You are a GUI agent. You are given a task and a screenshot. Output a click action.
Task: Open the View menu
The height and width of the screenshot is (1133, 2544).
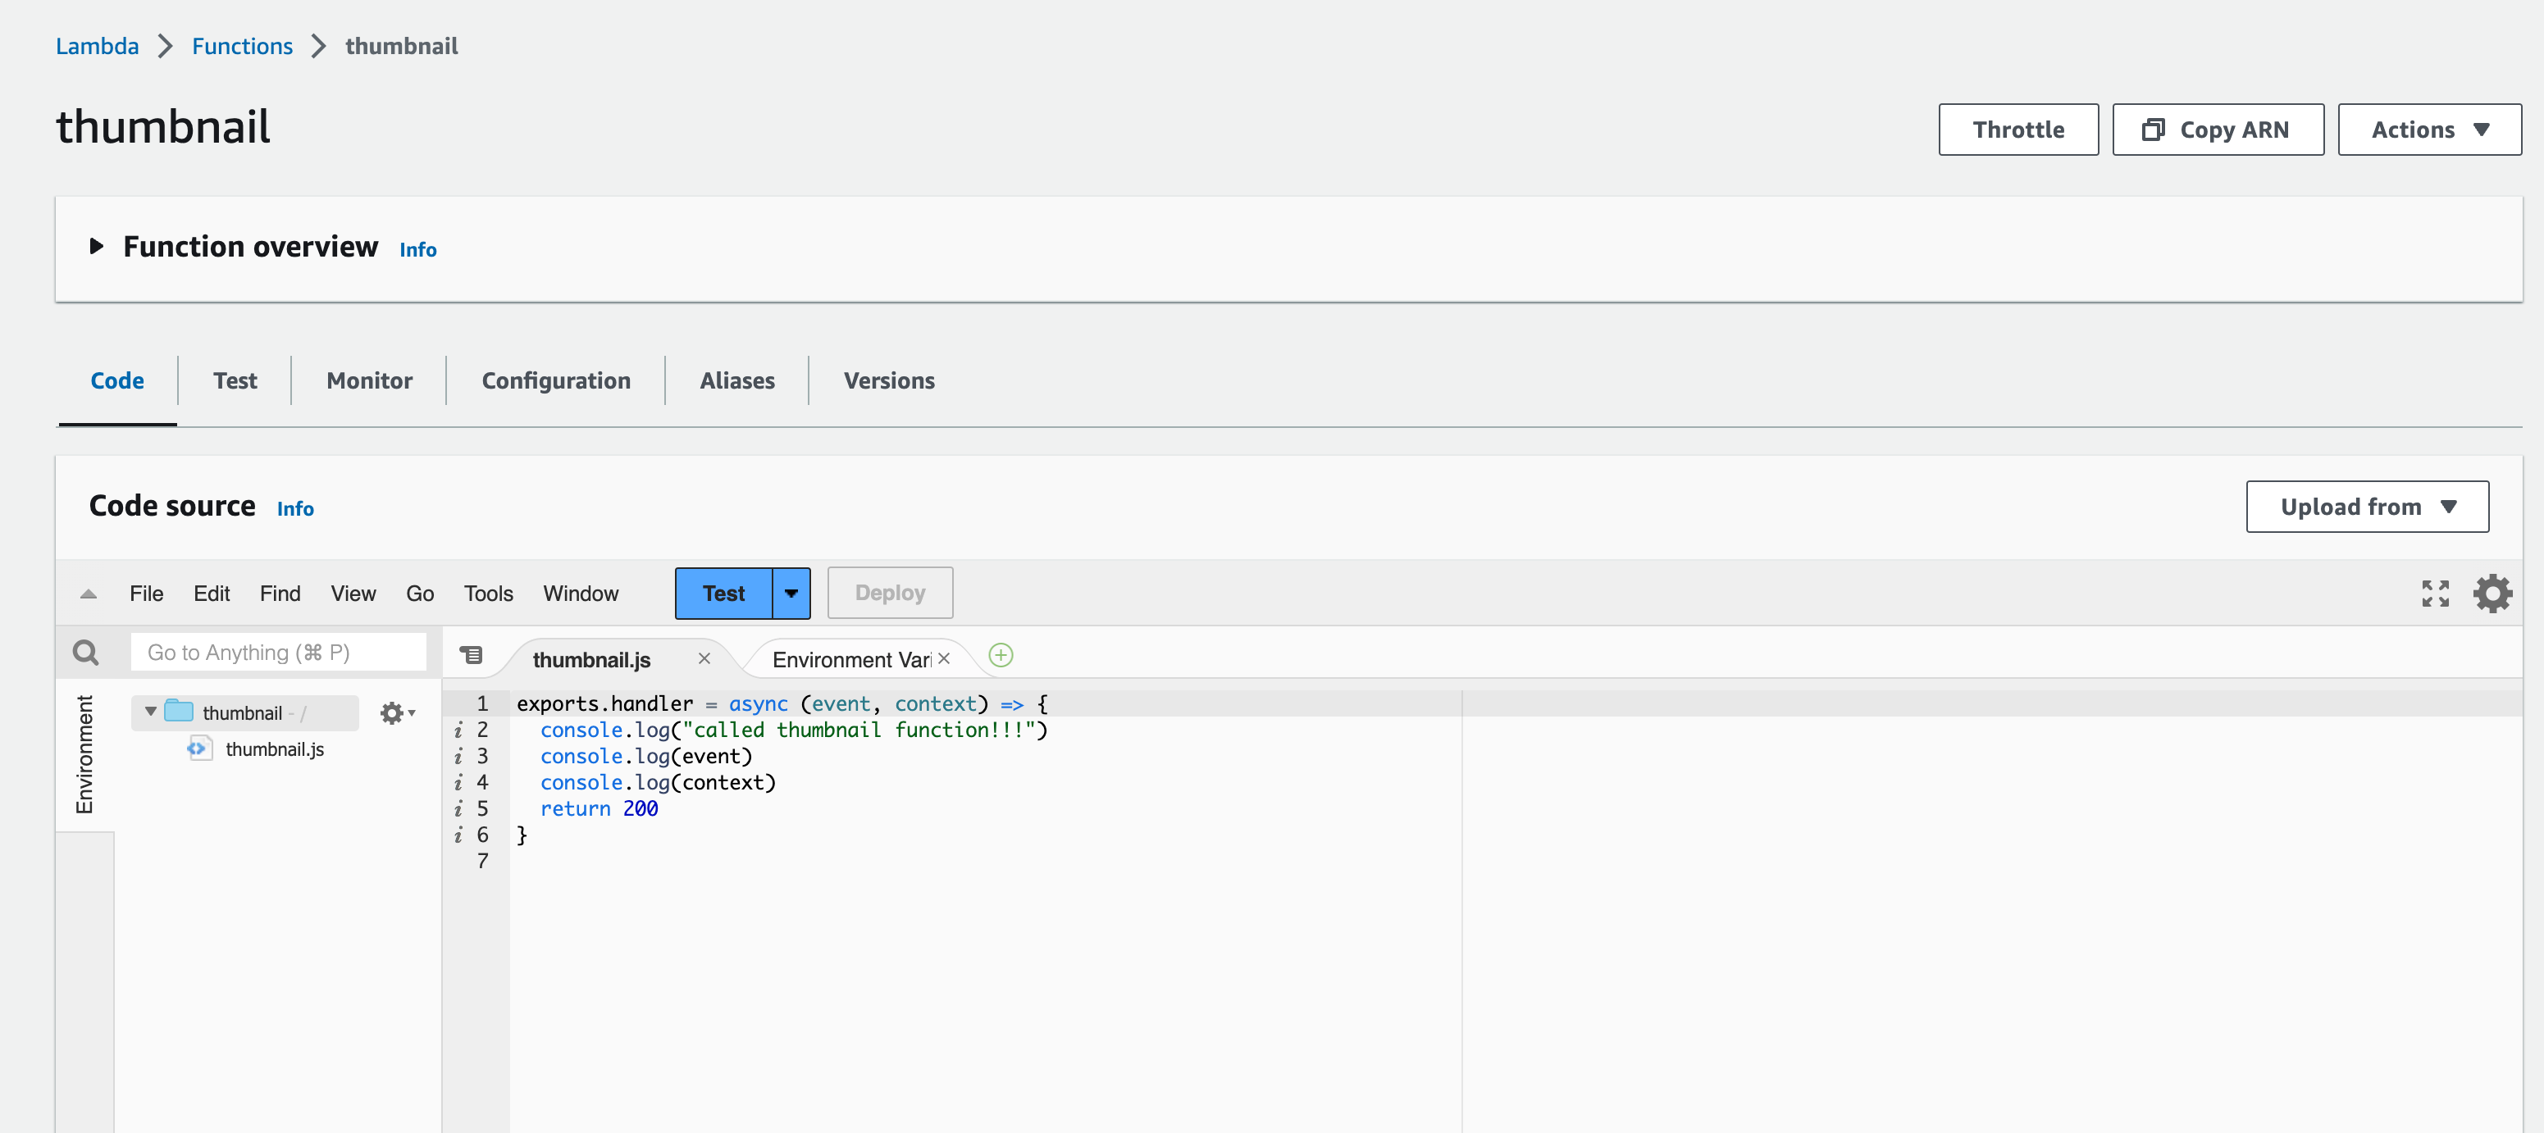(353, 594)
